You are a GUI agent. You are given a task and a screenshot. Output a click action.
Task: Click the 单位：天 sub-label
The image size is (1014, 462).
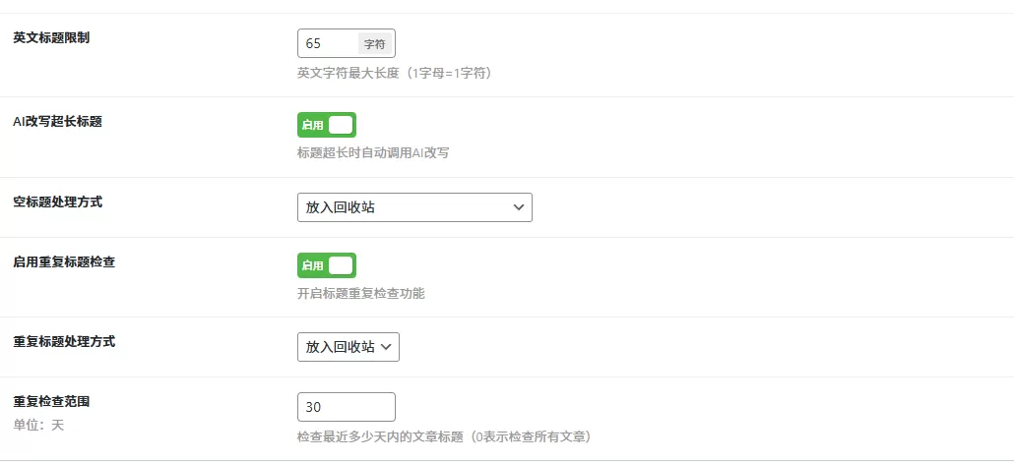pyautogui.click(x=38, y=426)
